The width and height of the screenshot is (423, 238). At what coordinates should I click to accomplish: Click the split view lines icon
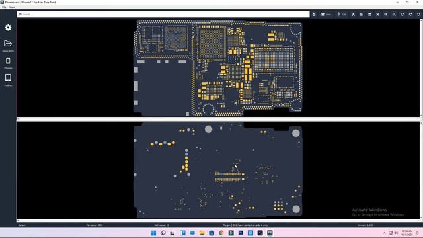coord(369,14)
